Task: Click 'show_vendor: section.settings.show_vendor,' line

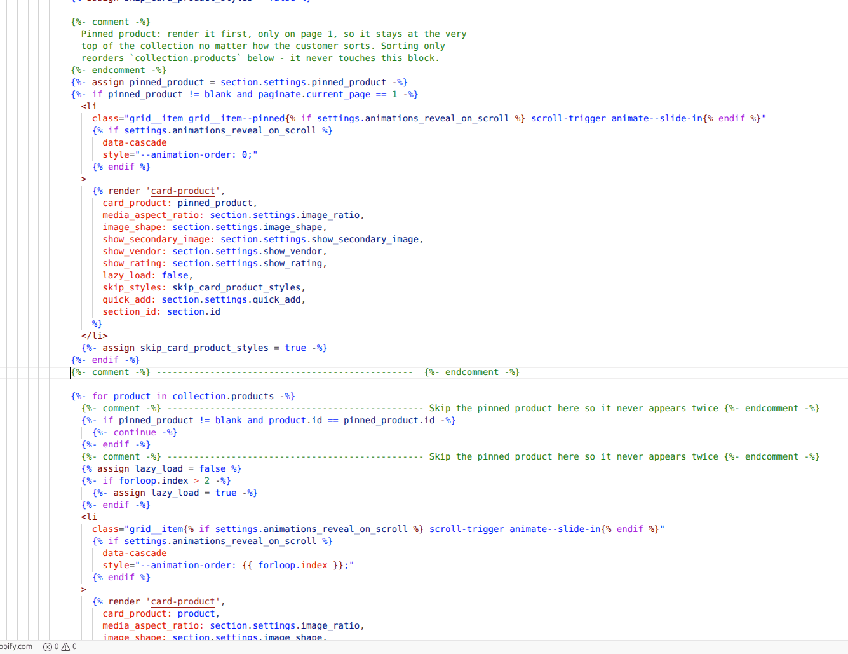Action: pyautogui.click(x=215, y=251)
